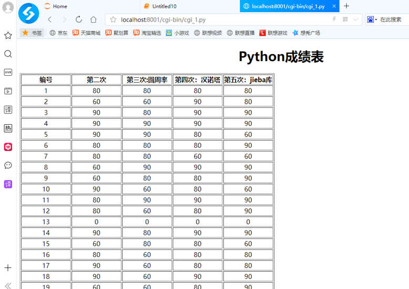Click row number 9 cell
This screenshot has width=409, height=289.
pos(46,178)
